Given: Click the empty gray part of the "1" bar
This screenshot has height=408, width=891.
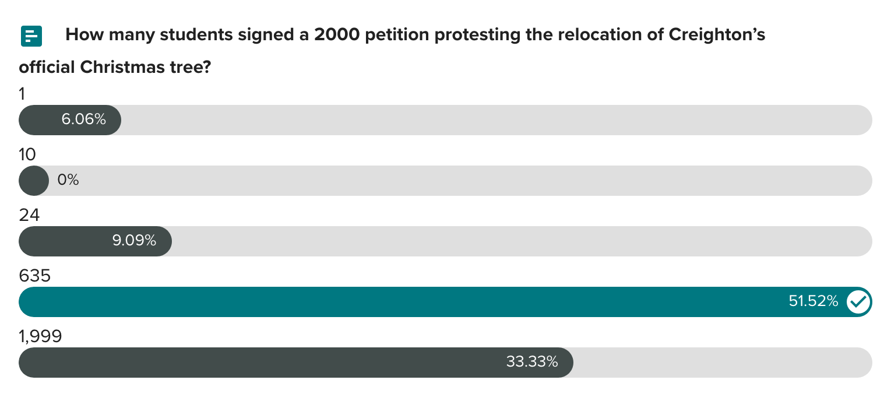Looking at the screenshot, I should tap(495, 120).
